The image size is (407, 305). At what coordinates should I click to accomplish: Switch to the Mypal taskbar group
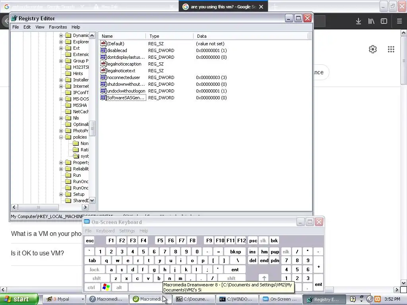pos(64,299)
